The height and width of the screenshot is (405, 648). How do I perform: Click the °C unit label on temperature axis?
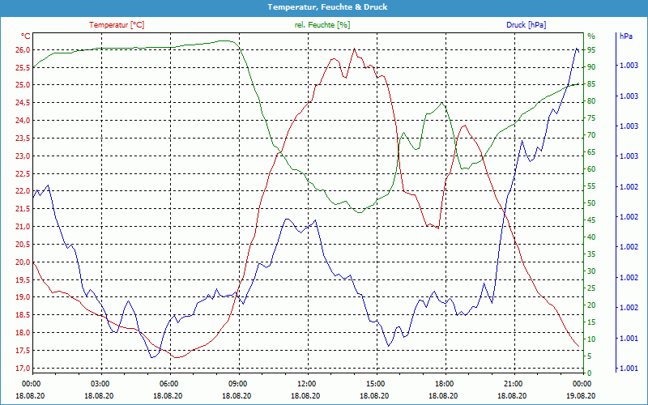click(25, 36)
